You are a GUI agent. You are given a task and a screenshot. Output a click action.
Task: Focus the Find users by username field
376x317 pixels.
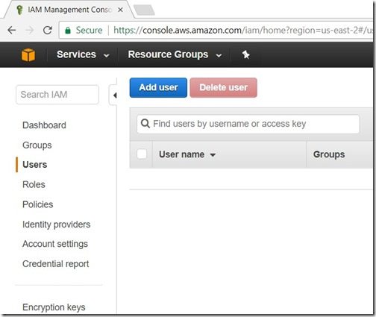[248, 124]
